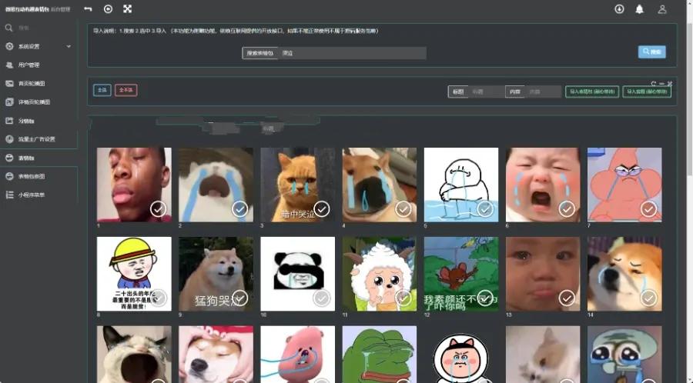Image resolution: width=693 pixels, height=383 pixels.
Task: Toggle checkmark on panda meme image 10
Action: click(322, 298)
